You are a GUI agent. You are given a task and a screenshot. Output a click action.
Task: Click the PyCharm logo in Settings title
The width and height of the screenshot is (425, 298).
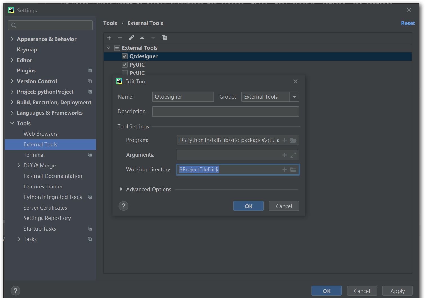[11, 10]
